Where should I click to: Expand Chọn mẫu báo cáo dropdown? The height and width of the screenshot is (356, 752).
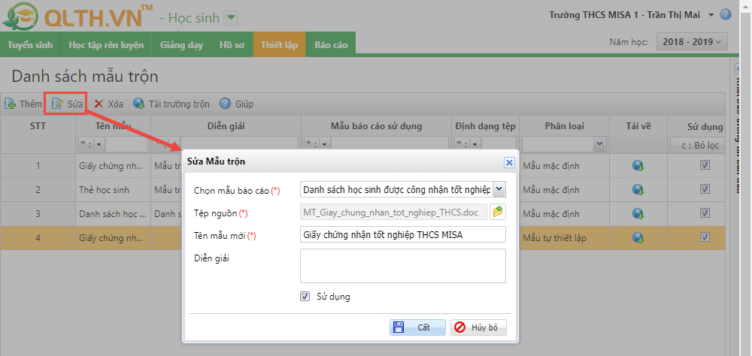(x=500, y=189)
